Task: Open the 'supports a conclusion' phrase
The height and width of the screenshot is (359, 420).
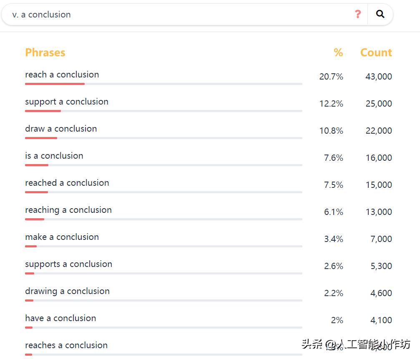Action: [69, 264]
